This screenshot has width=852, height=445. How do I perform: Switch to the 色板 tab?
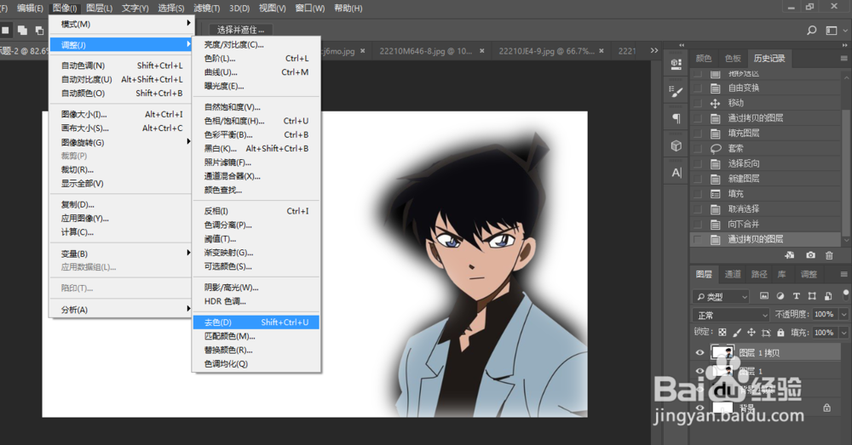point(733,59)
